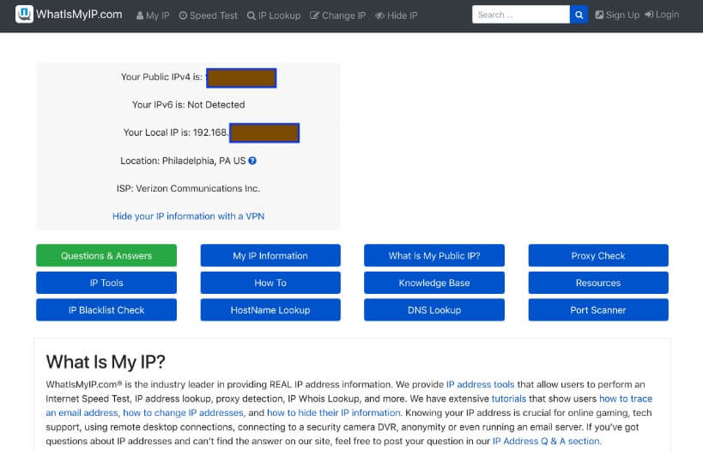Click the HostName Lookup button
This screenshot has width=703, height=452.
[x=270, y=309]
